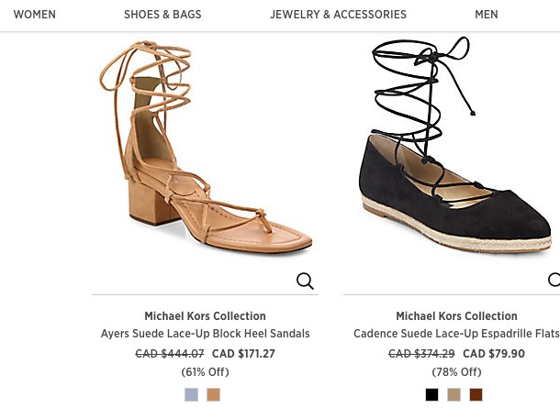Click Michael Kors Collection above Ayers sandals
The image size is (560, 419).
[x=205, y=316]
